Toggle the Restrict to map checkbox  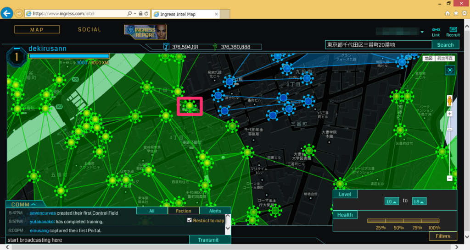point(189,220)
